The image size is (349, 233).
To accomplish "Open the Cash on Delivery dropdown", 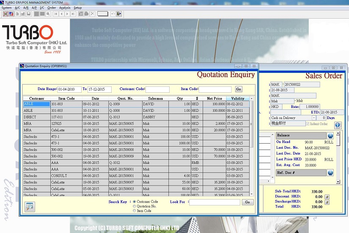I will point(313,118).
